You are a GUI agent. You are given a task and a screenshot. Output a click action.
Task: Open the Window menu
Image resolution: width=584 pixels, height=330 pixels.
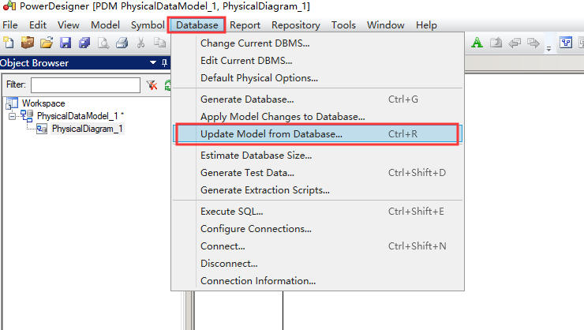coord(385,25)
